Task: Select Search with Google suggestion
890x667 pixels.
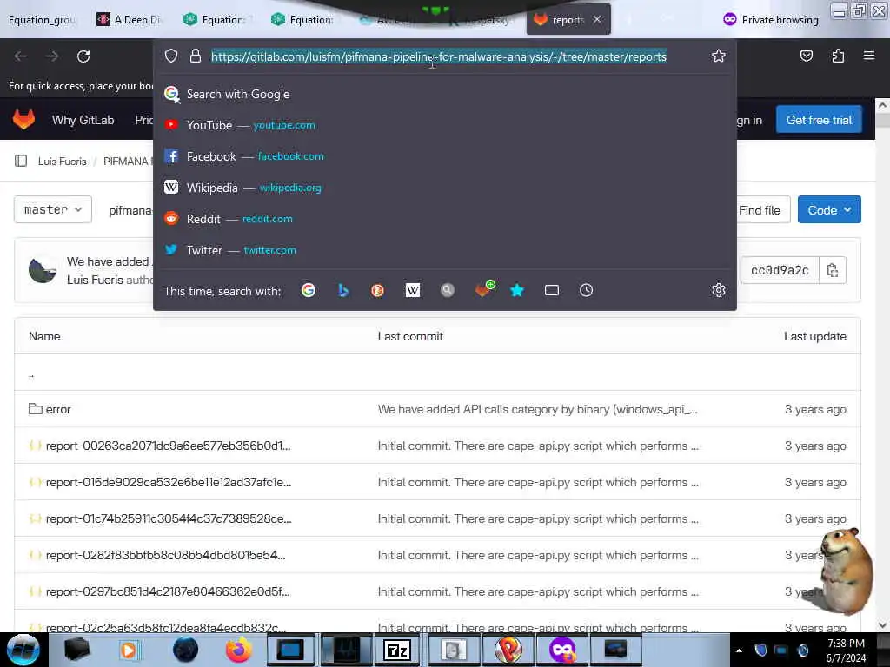Action: (x=444, y=94)
